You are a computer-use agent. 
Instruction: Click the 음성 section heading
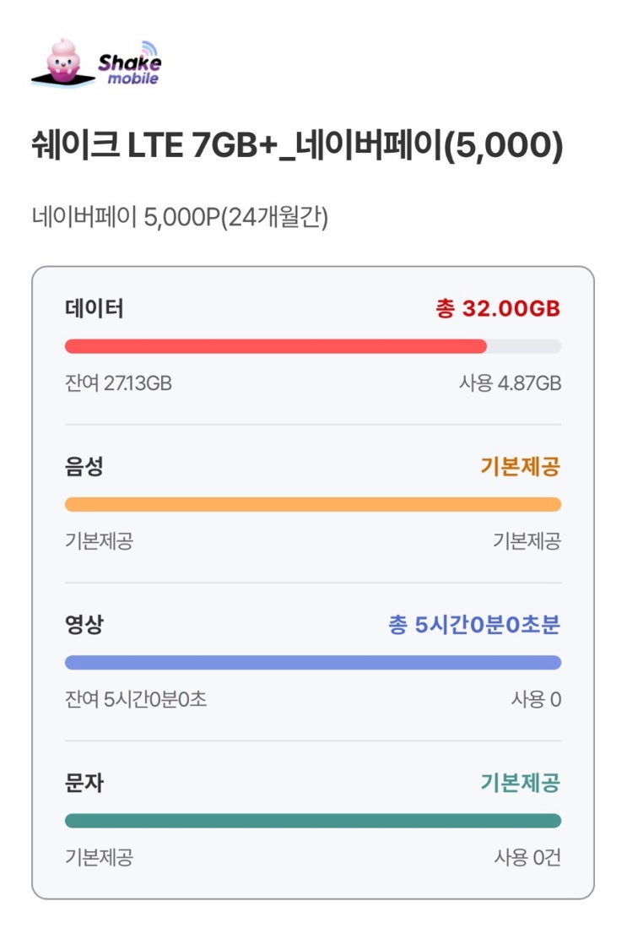[84, 467]
